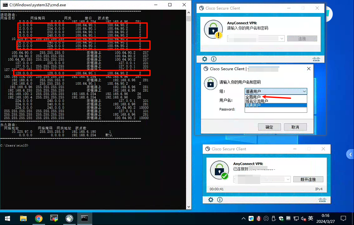Open info icon in top Cisco Secure Client window
The height and width of the screenshot is (225, 354).
pyautogui.click(x=214, y=59)
